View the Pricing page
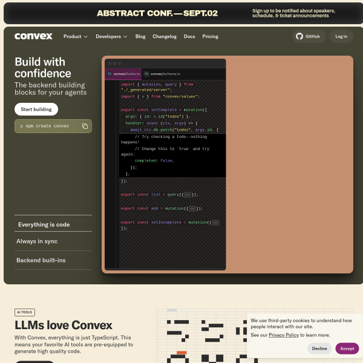The image size is (363, 363). tap(210, 36)
